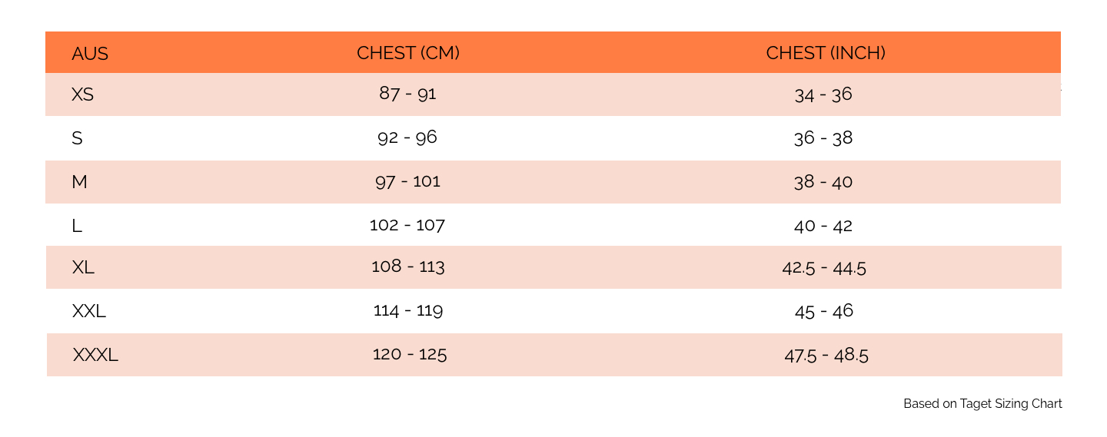1107x437 pixels.
Task: Select the 34 - 36 inch cell
Action: coord(823,94)
